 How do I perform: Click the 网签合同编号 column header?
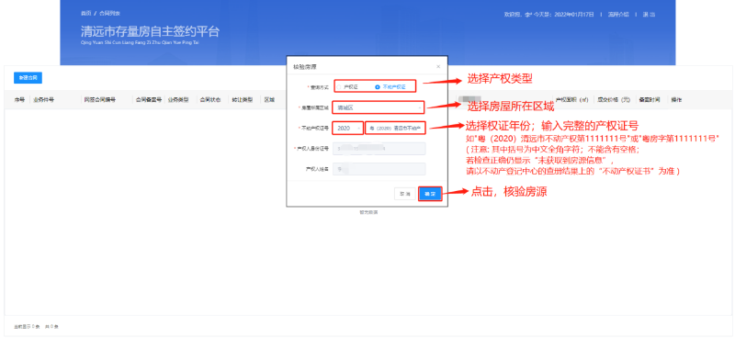[x=100, y=100]
